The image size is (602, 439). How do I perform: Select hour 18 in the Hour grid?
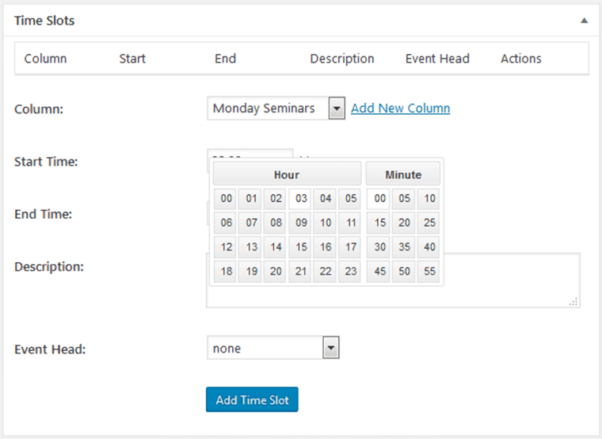[x=227, y=272]
